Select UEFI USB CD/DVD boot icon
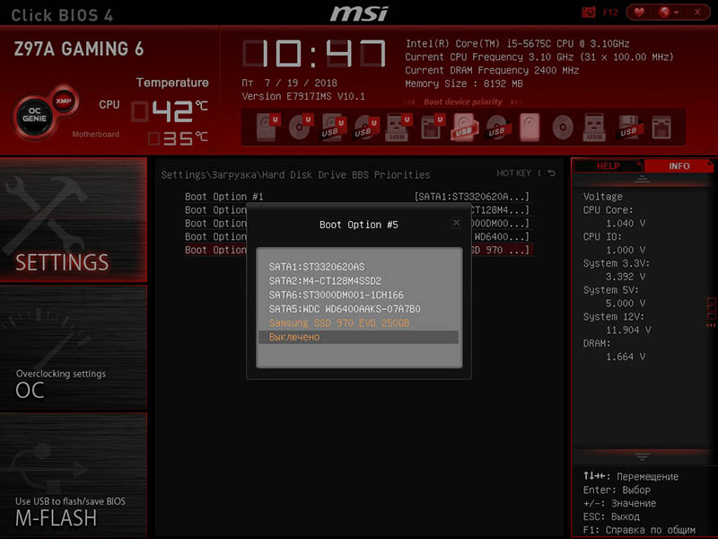Screen dimensions: 718x539 (365, 127)
